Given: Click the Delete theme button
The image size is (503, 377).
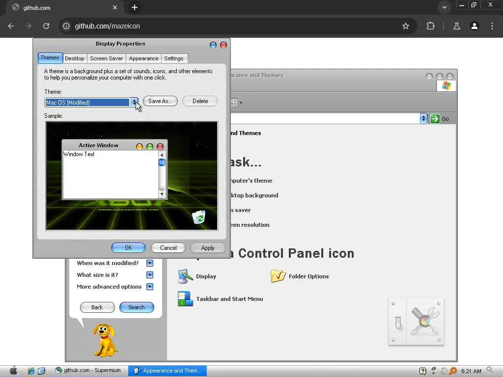Looking at the screenshot, I should (200, 101).
